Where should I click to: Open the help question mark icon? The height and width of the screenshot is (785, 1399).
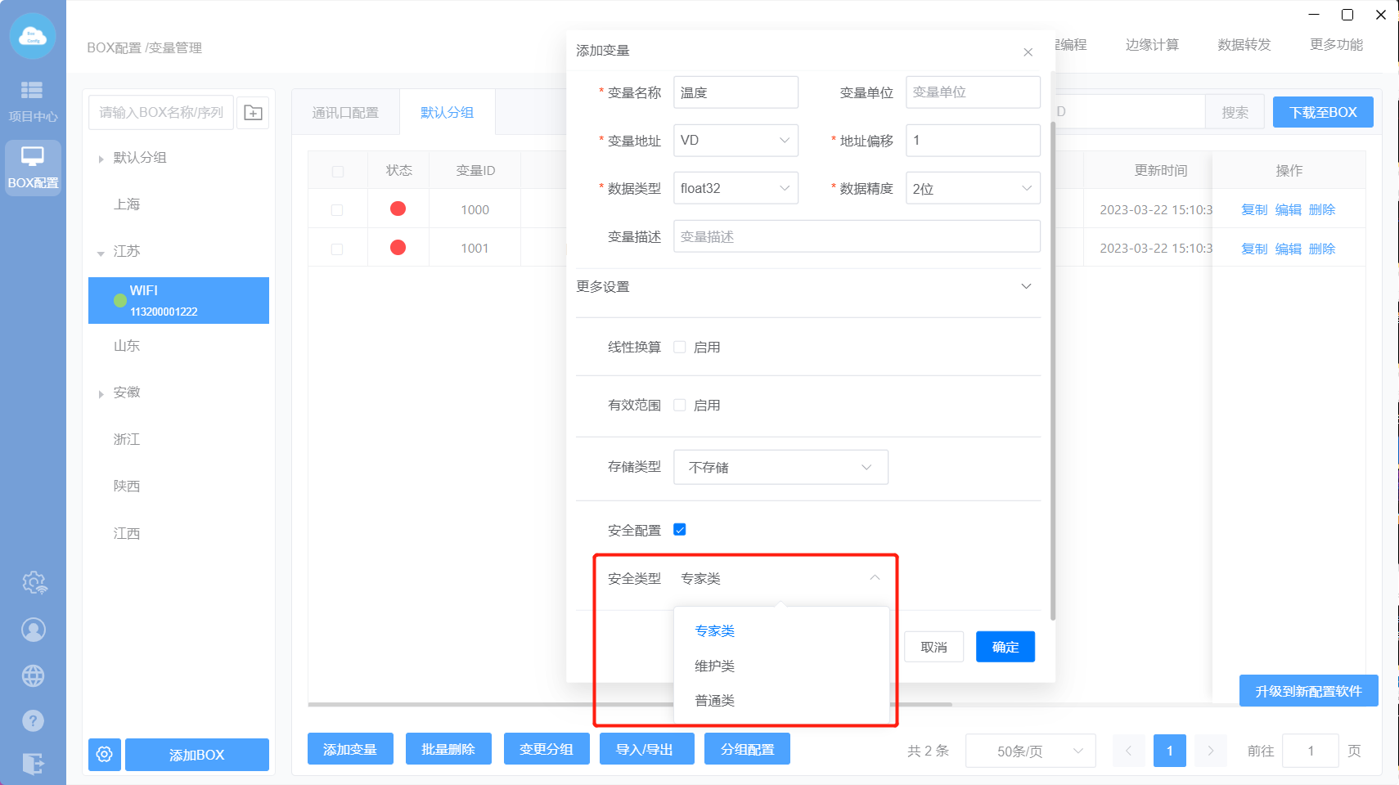tap(34, 720)
